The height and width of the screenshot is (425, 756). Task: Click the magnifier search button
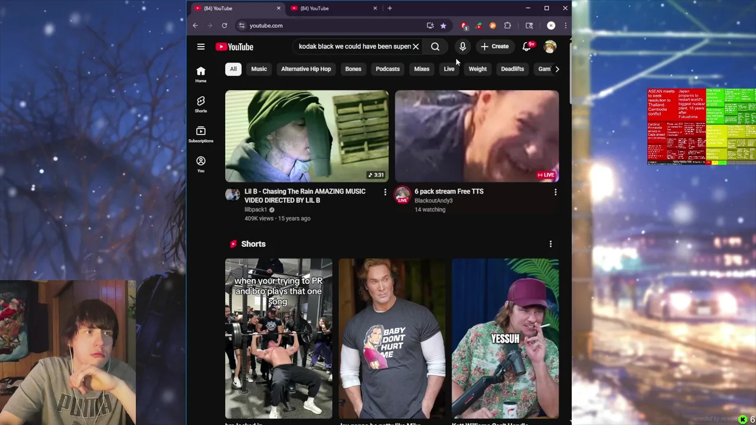tap(435, 46)
